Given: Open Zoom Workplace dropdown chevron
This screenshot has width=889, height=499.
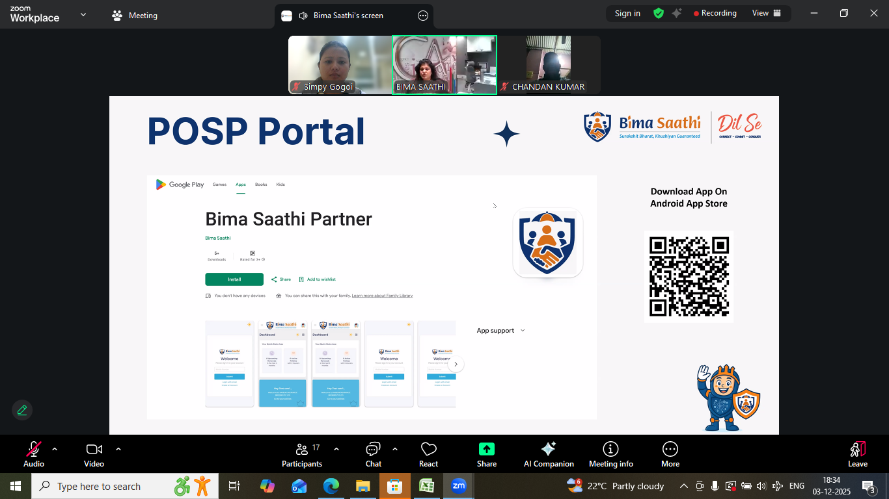Looking at the screenshot, I should click(83, 14).
